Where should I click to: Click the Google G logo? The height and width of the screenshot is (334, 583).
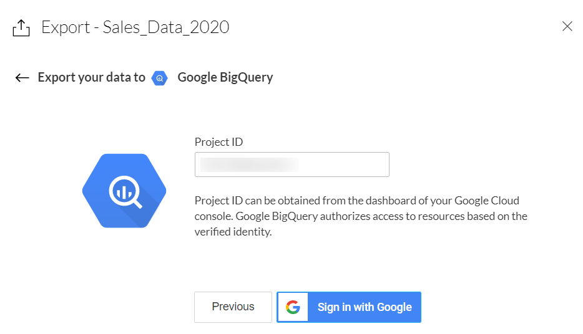coord(293,307)
